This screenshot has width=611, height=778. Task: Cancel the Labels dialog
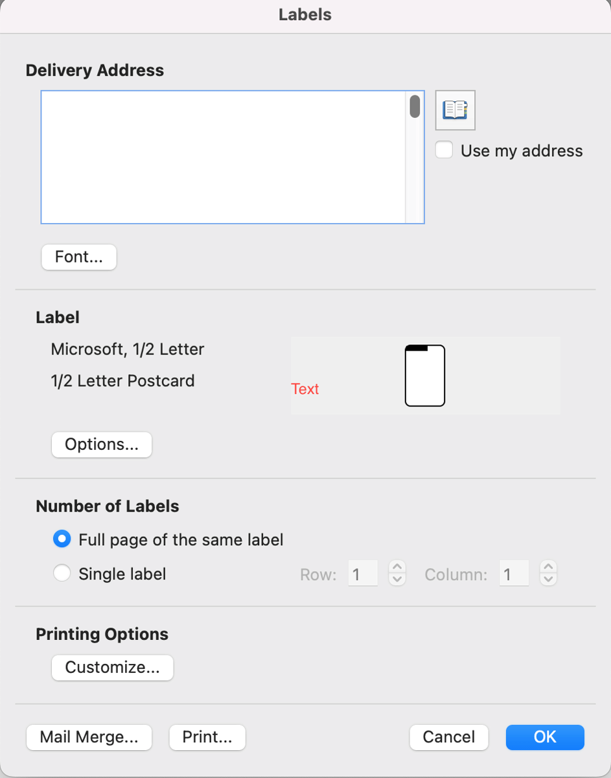click(x=449, y=737)
